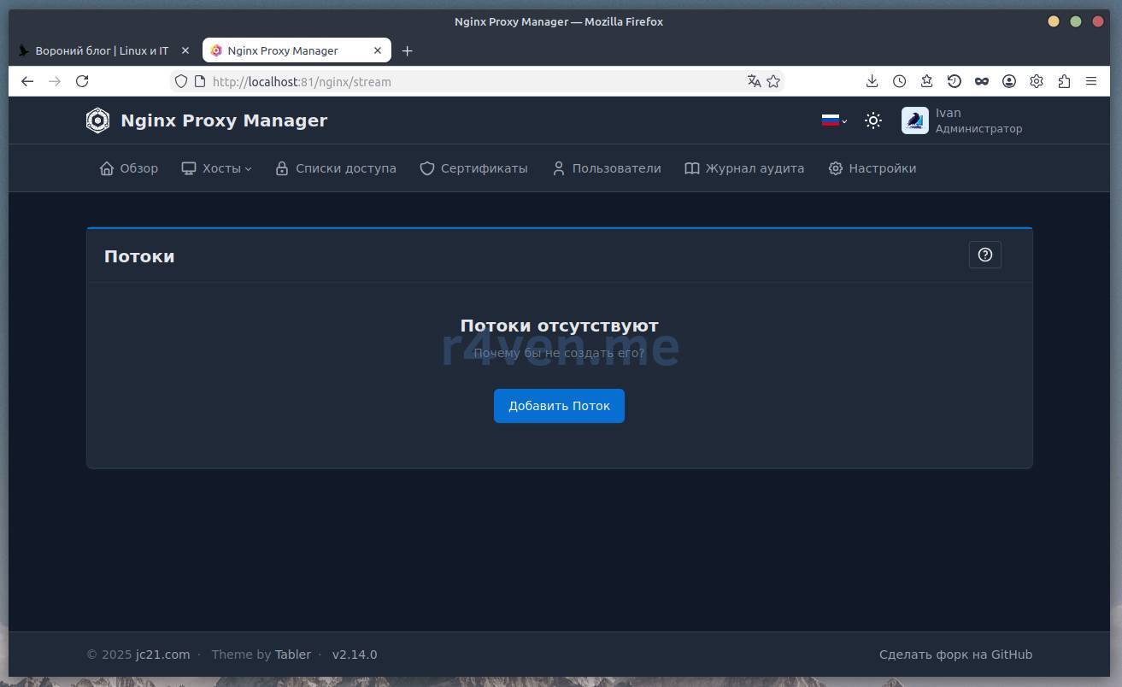Click the Ivan user avatar
Image resolution: width=1122 pixels, height=687 pixels.
(914, 120)
